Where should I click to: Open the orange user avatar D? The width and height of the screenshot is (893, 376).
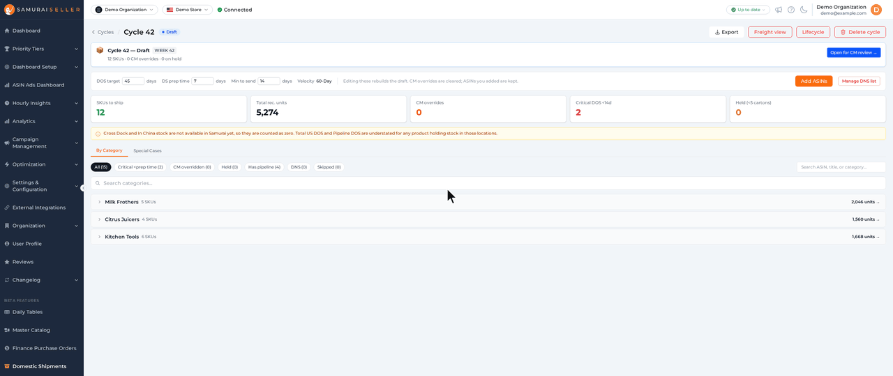point(876,10)
